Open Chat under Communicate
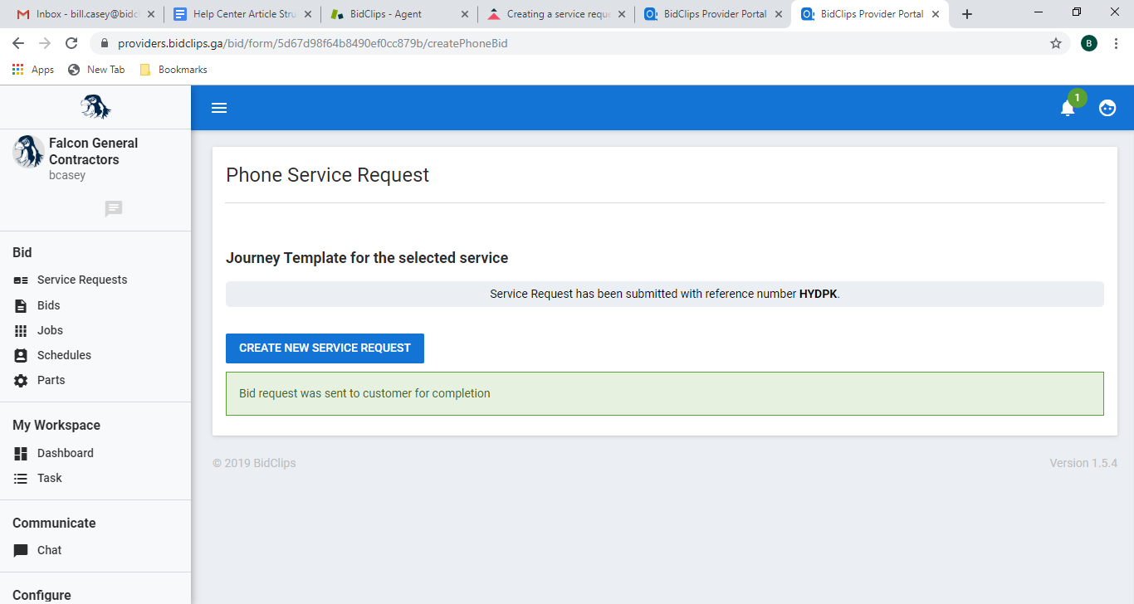Image resolution: width=1134 pixels, height=604 pixels. (49, 550)
